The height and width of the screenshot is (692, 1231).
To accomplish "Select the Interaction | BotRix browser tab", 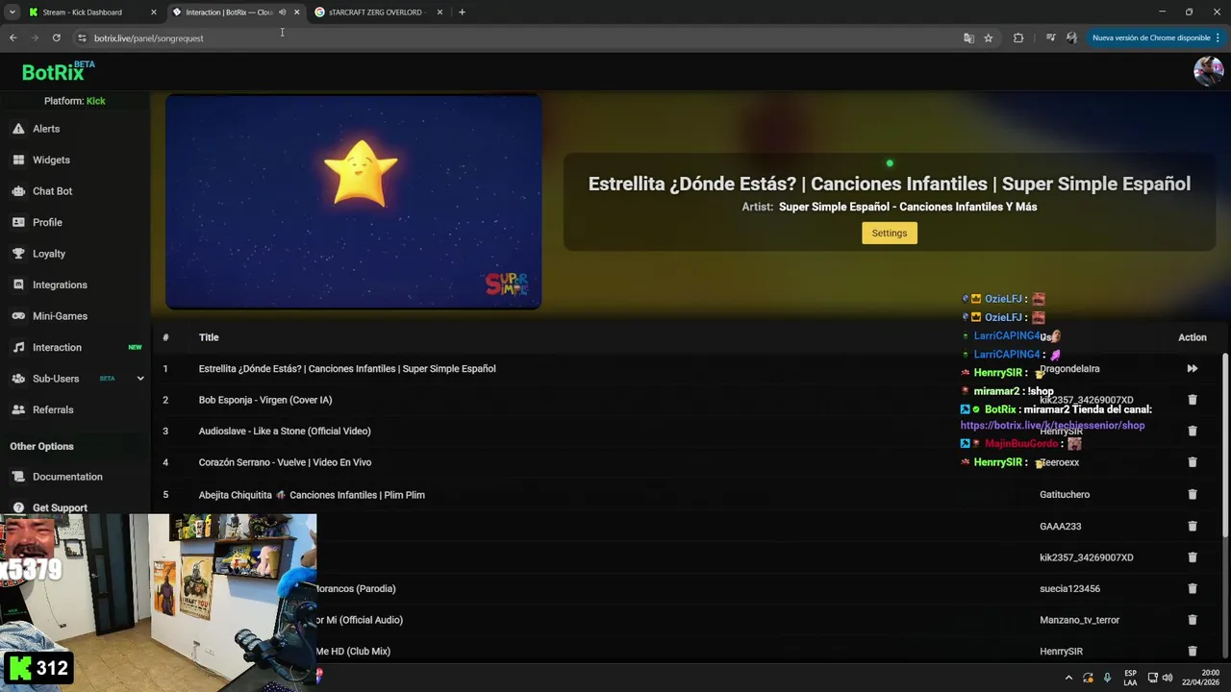I will (x=229, y=12).
